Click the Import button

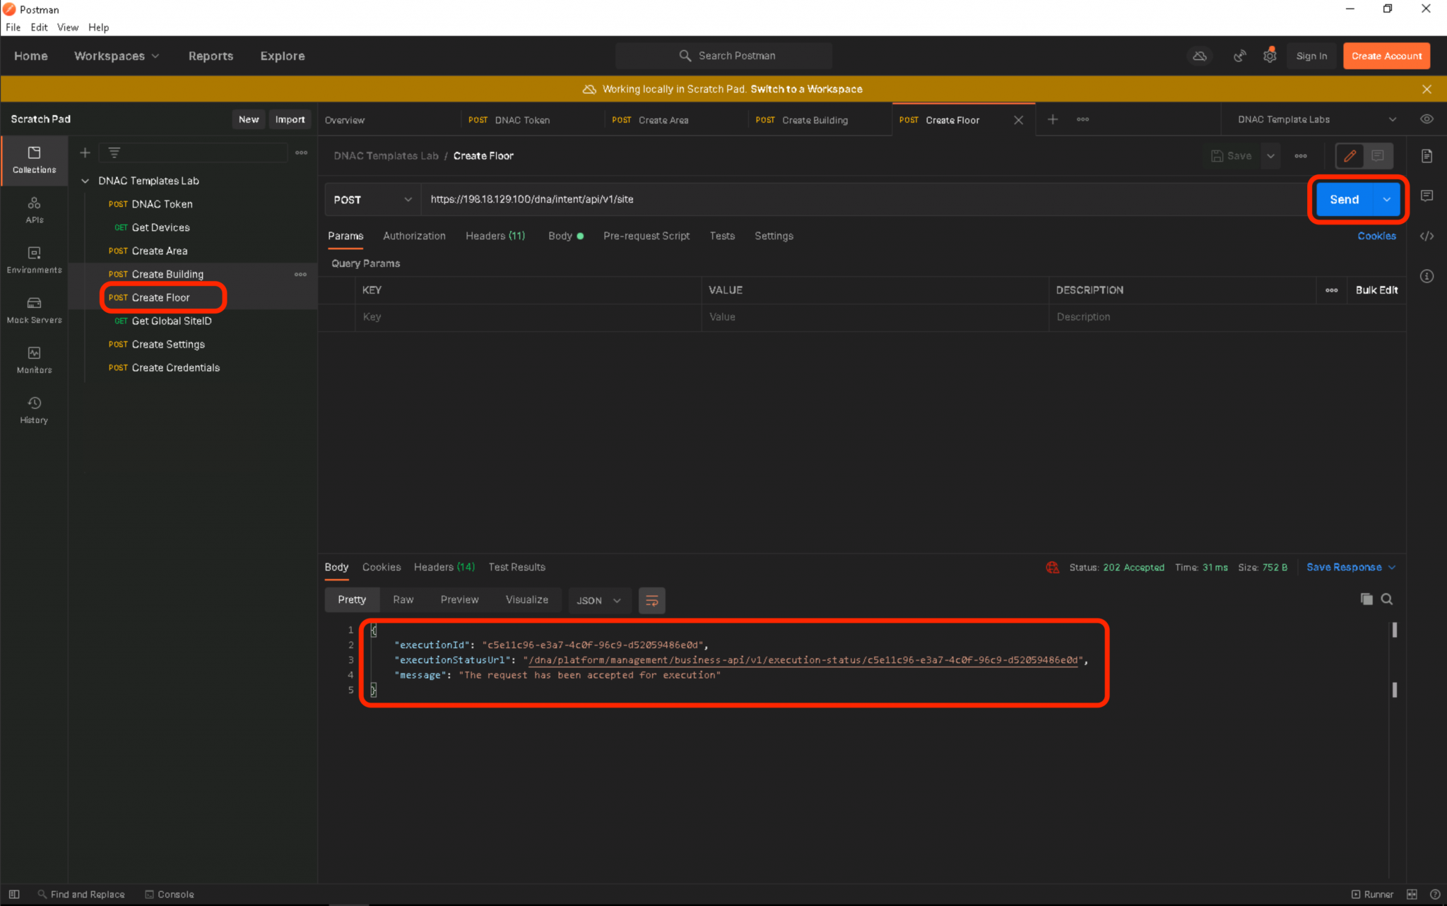290,119
